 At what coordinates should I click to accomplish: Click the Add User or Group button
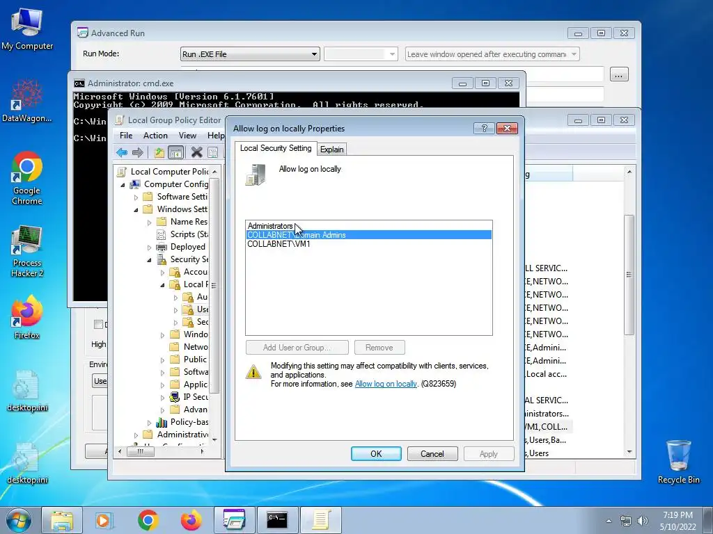[x=297, y=348]
